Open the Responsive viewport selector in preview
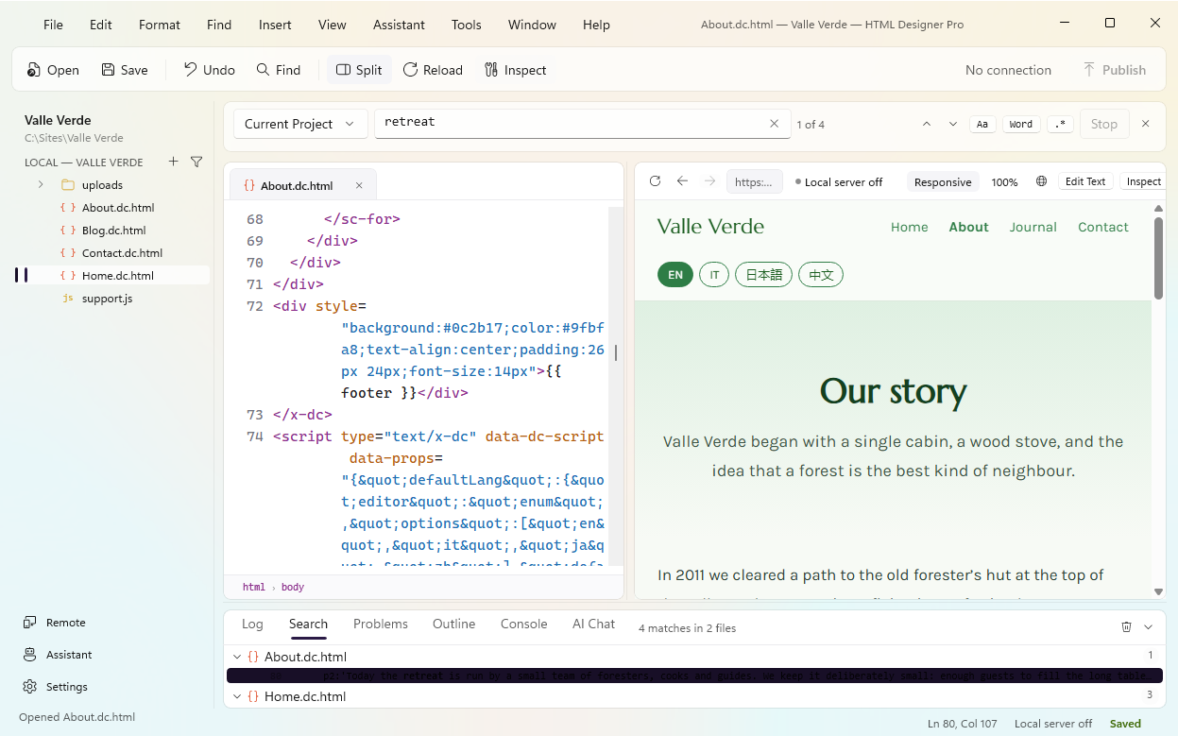This screenshot has height=736, width=1178. click(943, 182)
